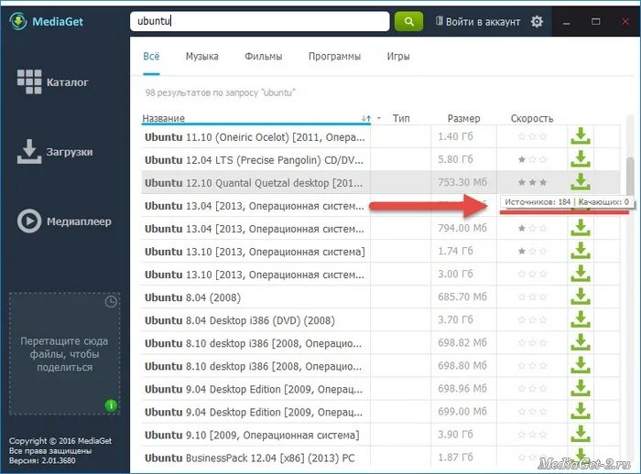641x474 pixels.
Task: Click the file share drop area
Action: [65, 354]
